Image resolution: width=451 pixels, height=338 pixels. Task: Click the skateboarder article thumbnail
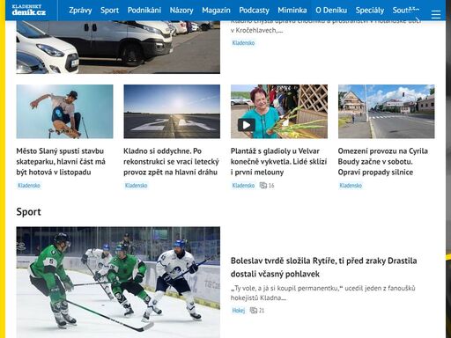64,112
